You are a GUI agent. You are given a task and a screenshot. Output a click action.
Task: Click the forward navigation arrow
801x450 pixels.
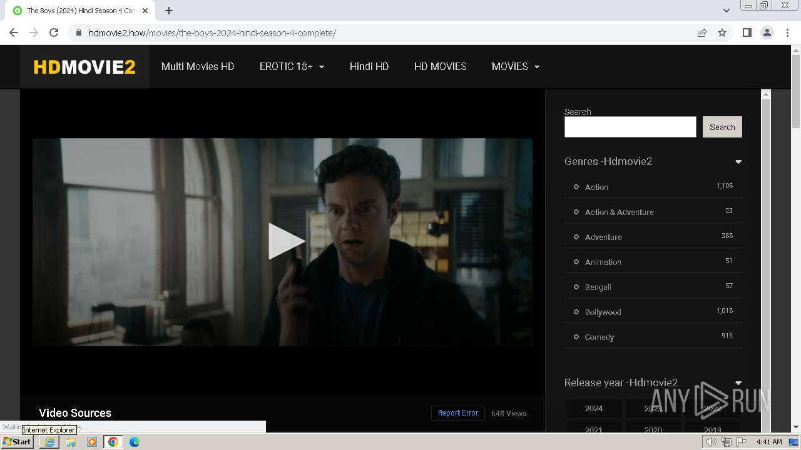click(x=34, y=32)
